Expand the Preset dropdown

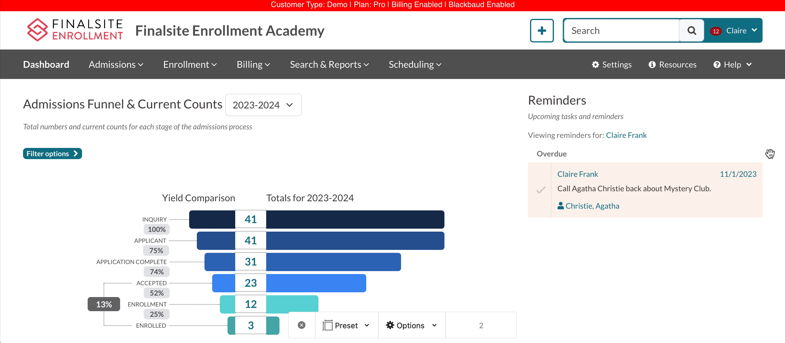click(346, 325)
